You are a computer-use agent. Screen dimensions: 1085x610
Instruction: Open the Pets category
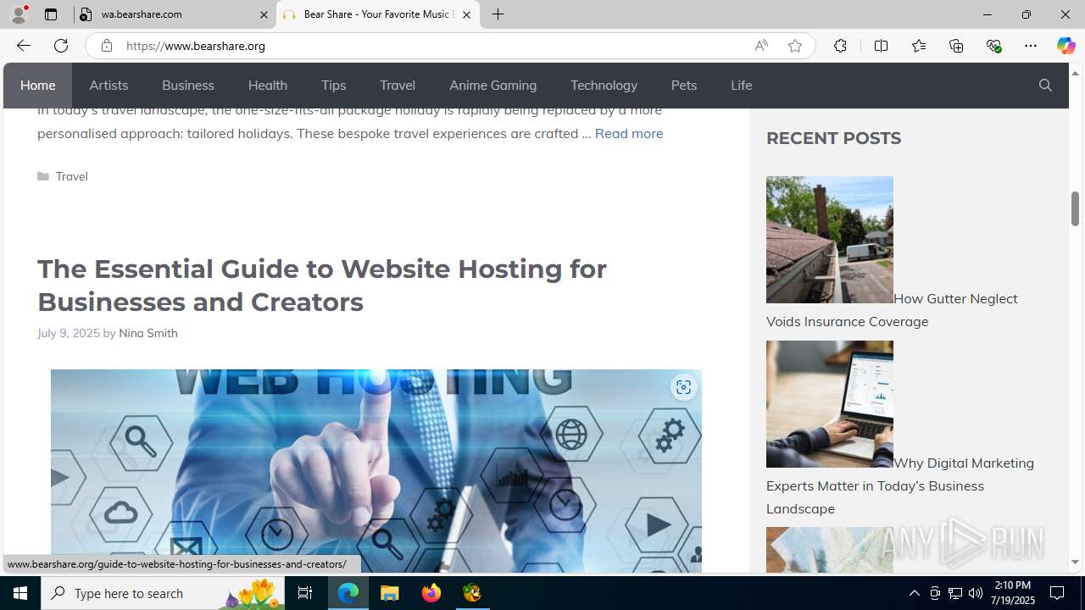(684, 86)
